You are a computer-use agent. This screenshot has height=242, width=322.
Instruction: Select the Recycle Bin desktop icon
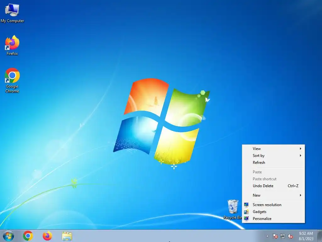click(233, 210)
